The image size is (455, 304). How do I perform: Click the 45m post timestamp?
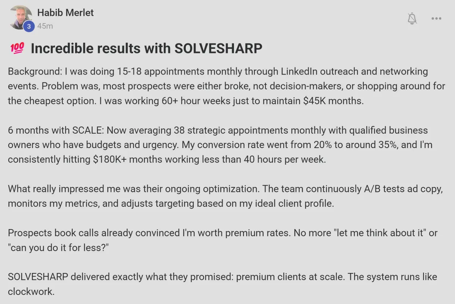(45, 26)
